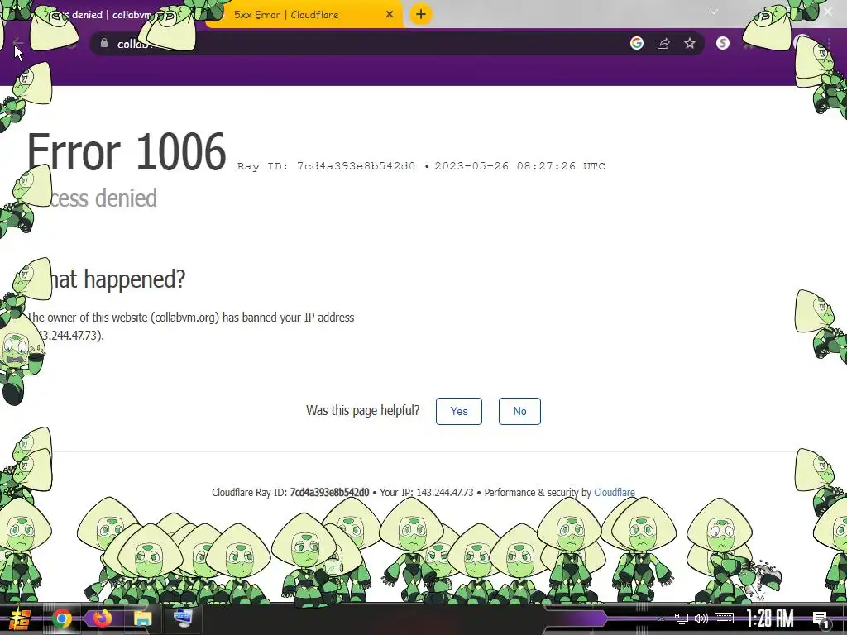
Task: Open the round S extension icon
Action: [x=723, y=43]
